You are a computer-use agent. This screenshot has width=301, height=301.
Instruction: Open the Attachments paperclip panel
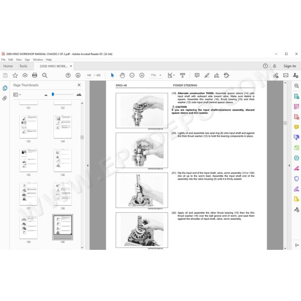coord(5,98)
